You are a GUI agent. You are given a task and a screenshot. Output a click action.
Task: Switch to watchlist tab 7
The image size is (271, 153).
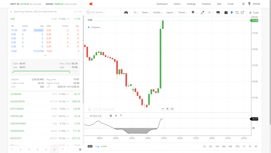tap(63, 149)
